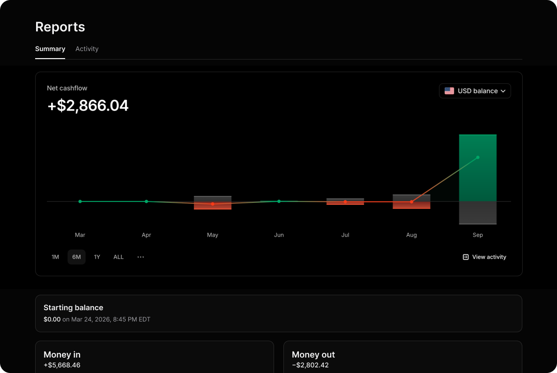
Task: Click the Apr green data point
Action: 146,201
